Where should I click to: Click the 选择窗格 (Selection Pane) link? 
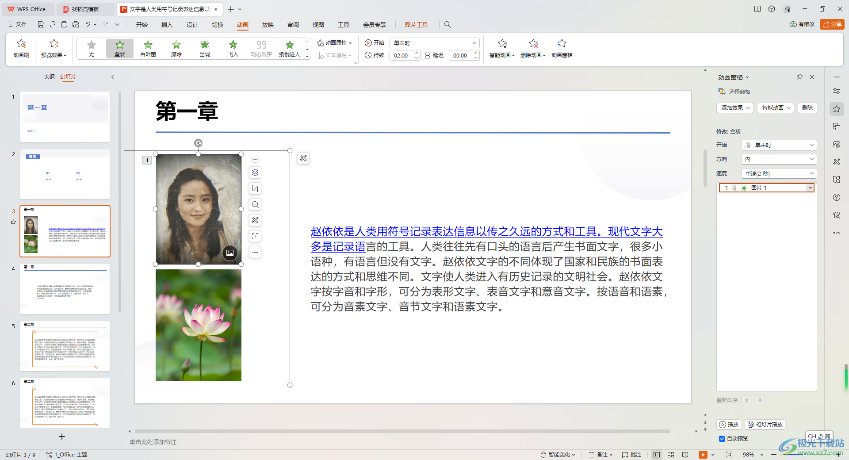734,92
